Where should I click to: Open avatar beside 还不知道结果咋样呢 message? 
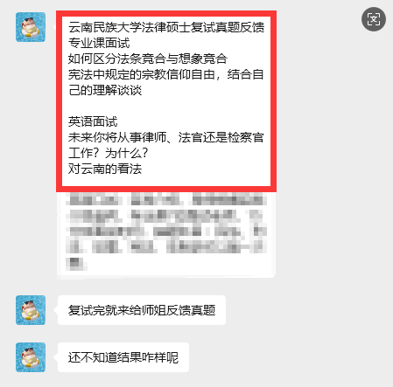(x=31, y=357)
